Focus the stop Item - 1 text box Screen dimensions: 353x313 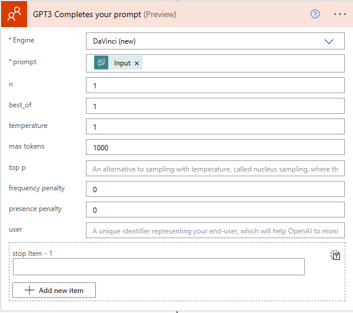[158, 267]
